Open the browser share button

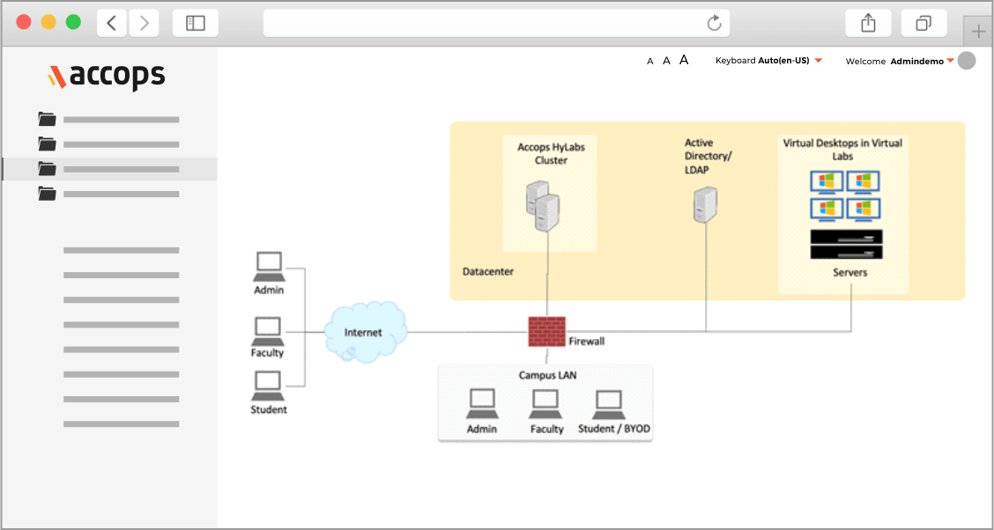point(868,24)
